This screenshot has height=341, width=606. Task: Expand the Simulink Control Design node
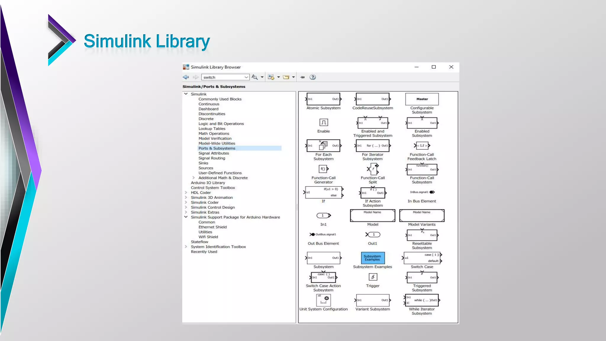coord(186,208)
